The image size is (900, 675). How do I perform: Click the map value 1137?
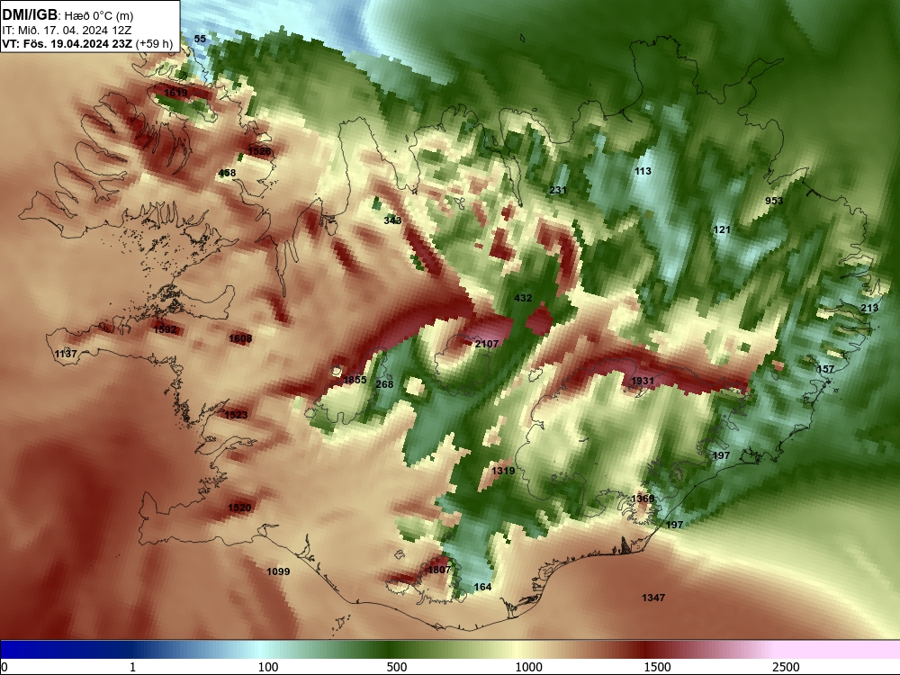click(x=66, y=354)
